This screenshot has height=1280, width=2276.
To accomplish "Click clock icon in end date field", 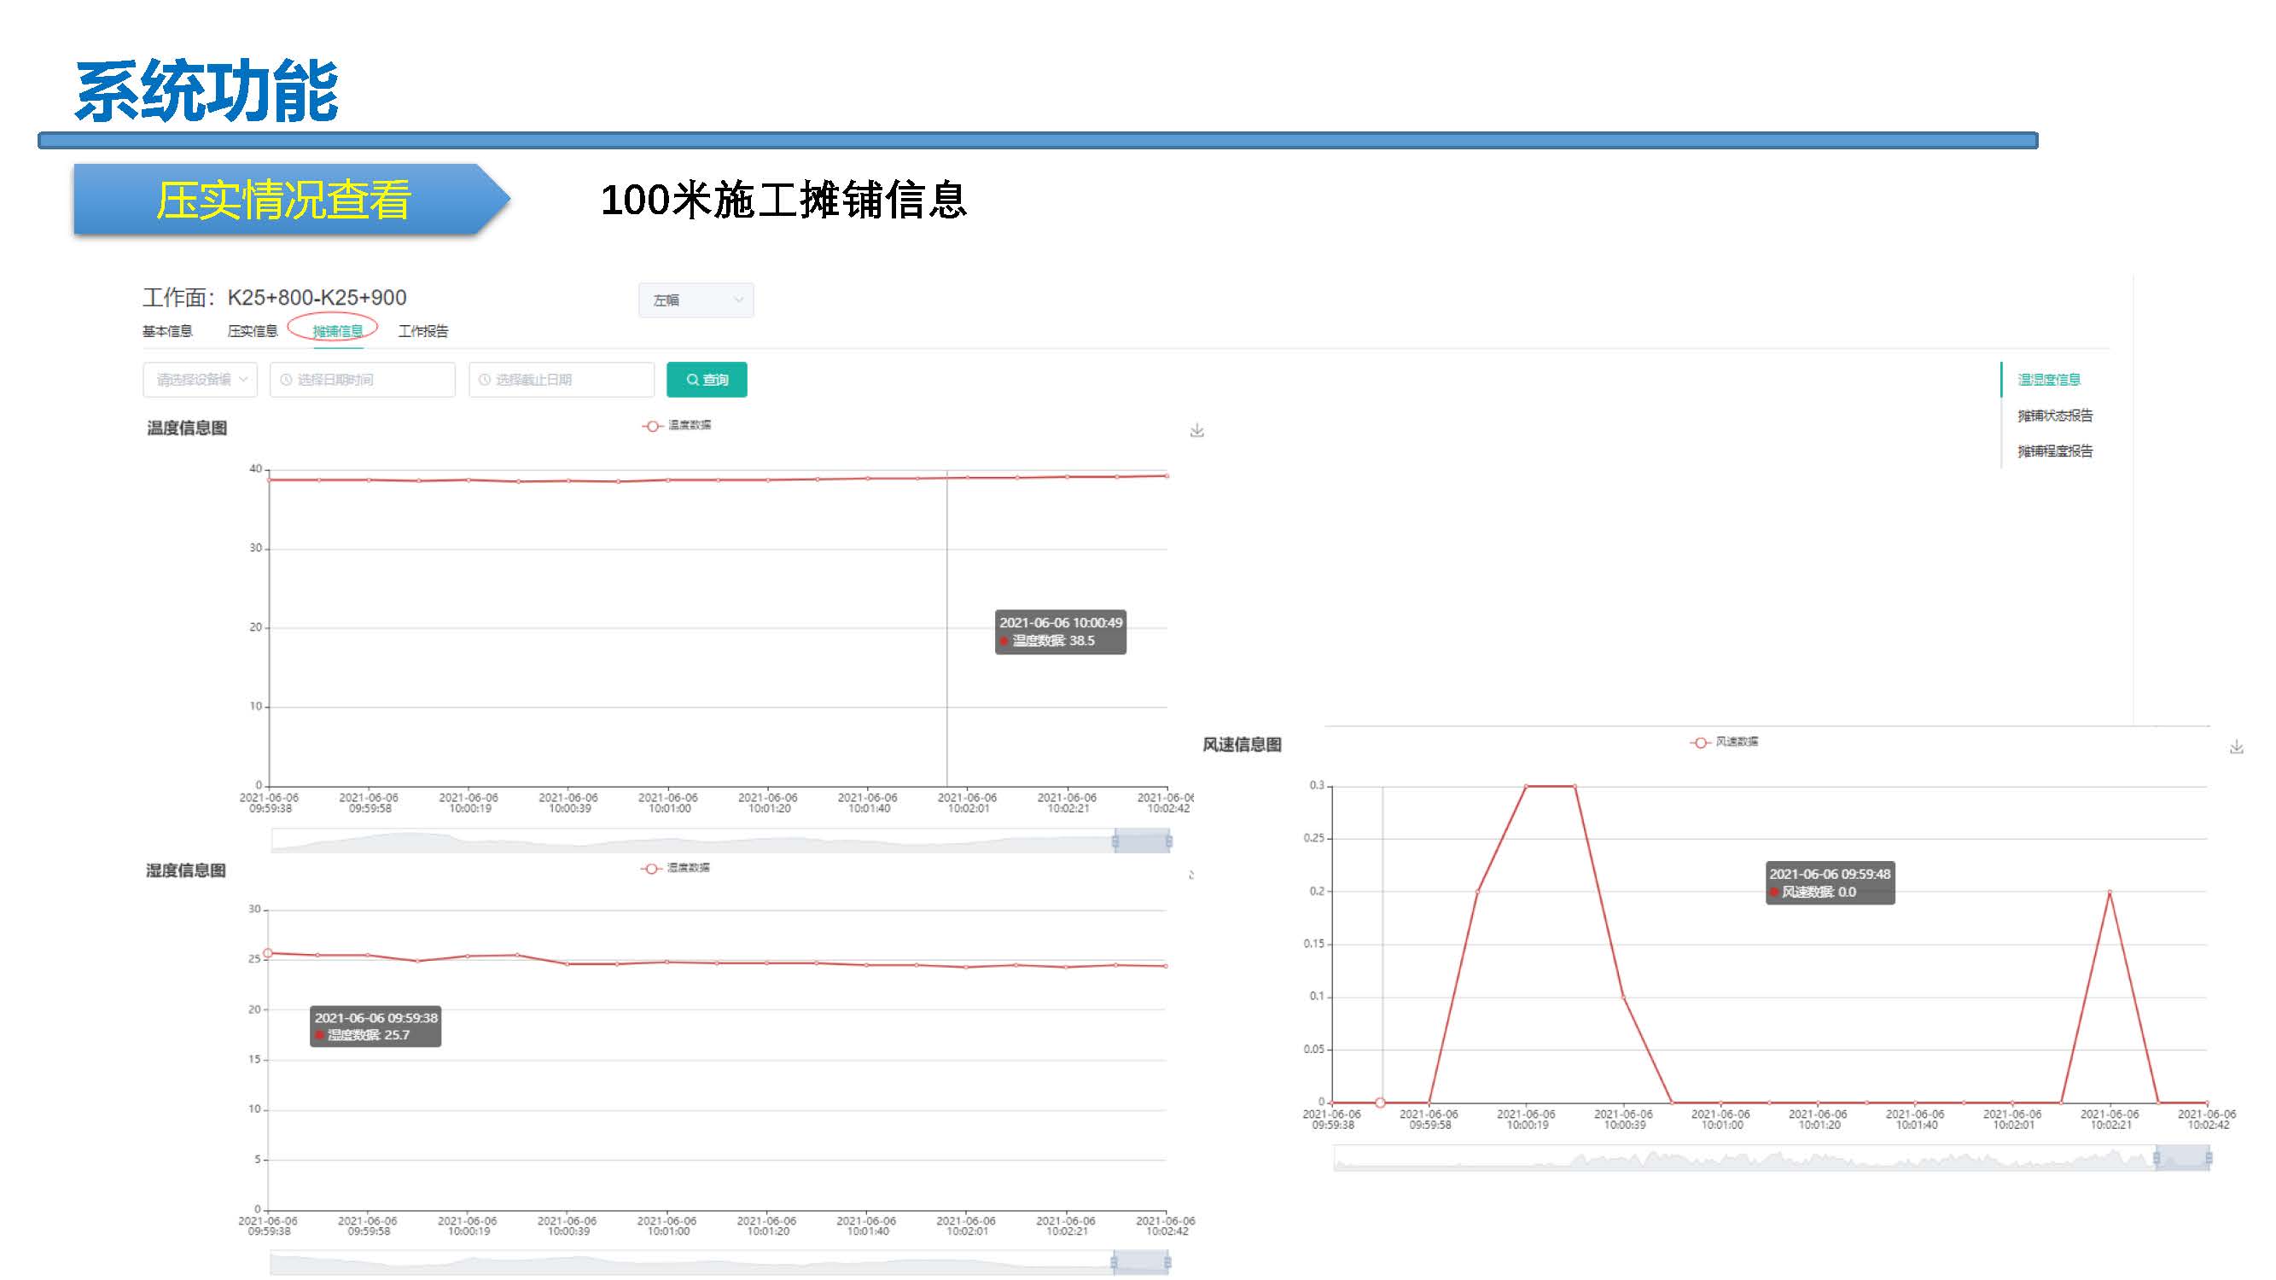I will pos(484,380).
